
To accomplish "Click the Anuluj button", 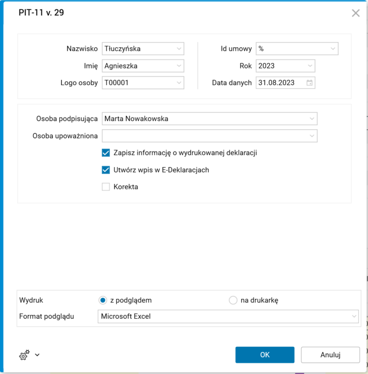I will click(x=330, y=355).
